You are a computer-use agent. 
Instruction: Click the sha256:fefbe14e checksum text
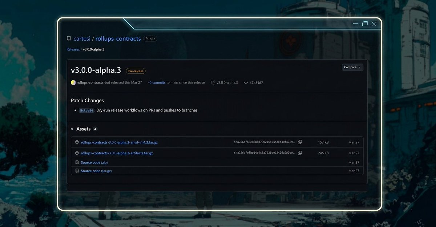[265, 153]
